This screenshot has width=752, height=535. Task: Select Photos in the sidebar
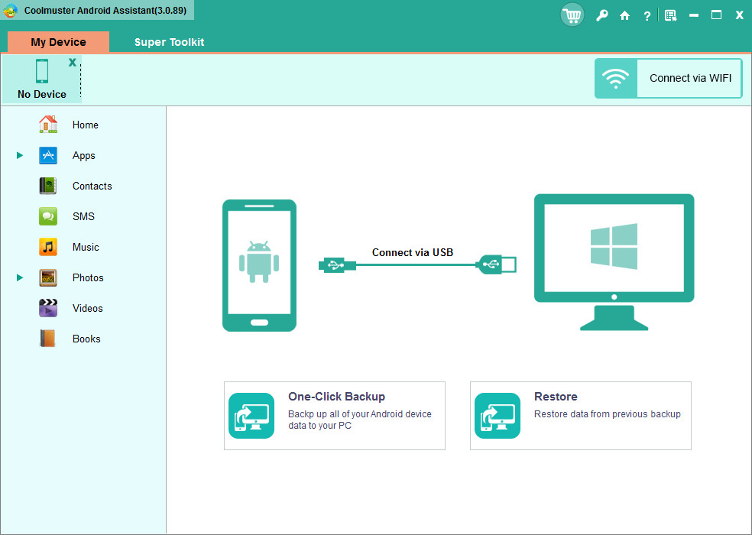pyautogui.click(x=88, y=277)
